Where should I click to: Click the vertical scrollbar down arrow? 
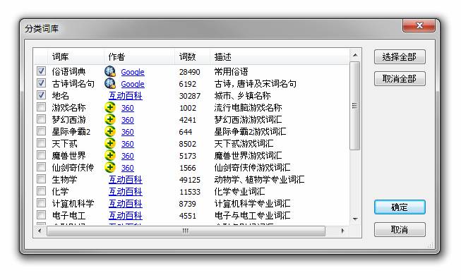355,219
